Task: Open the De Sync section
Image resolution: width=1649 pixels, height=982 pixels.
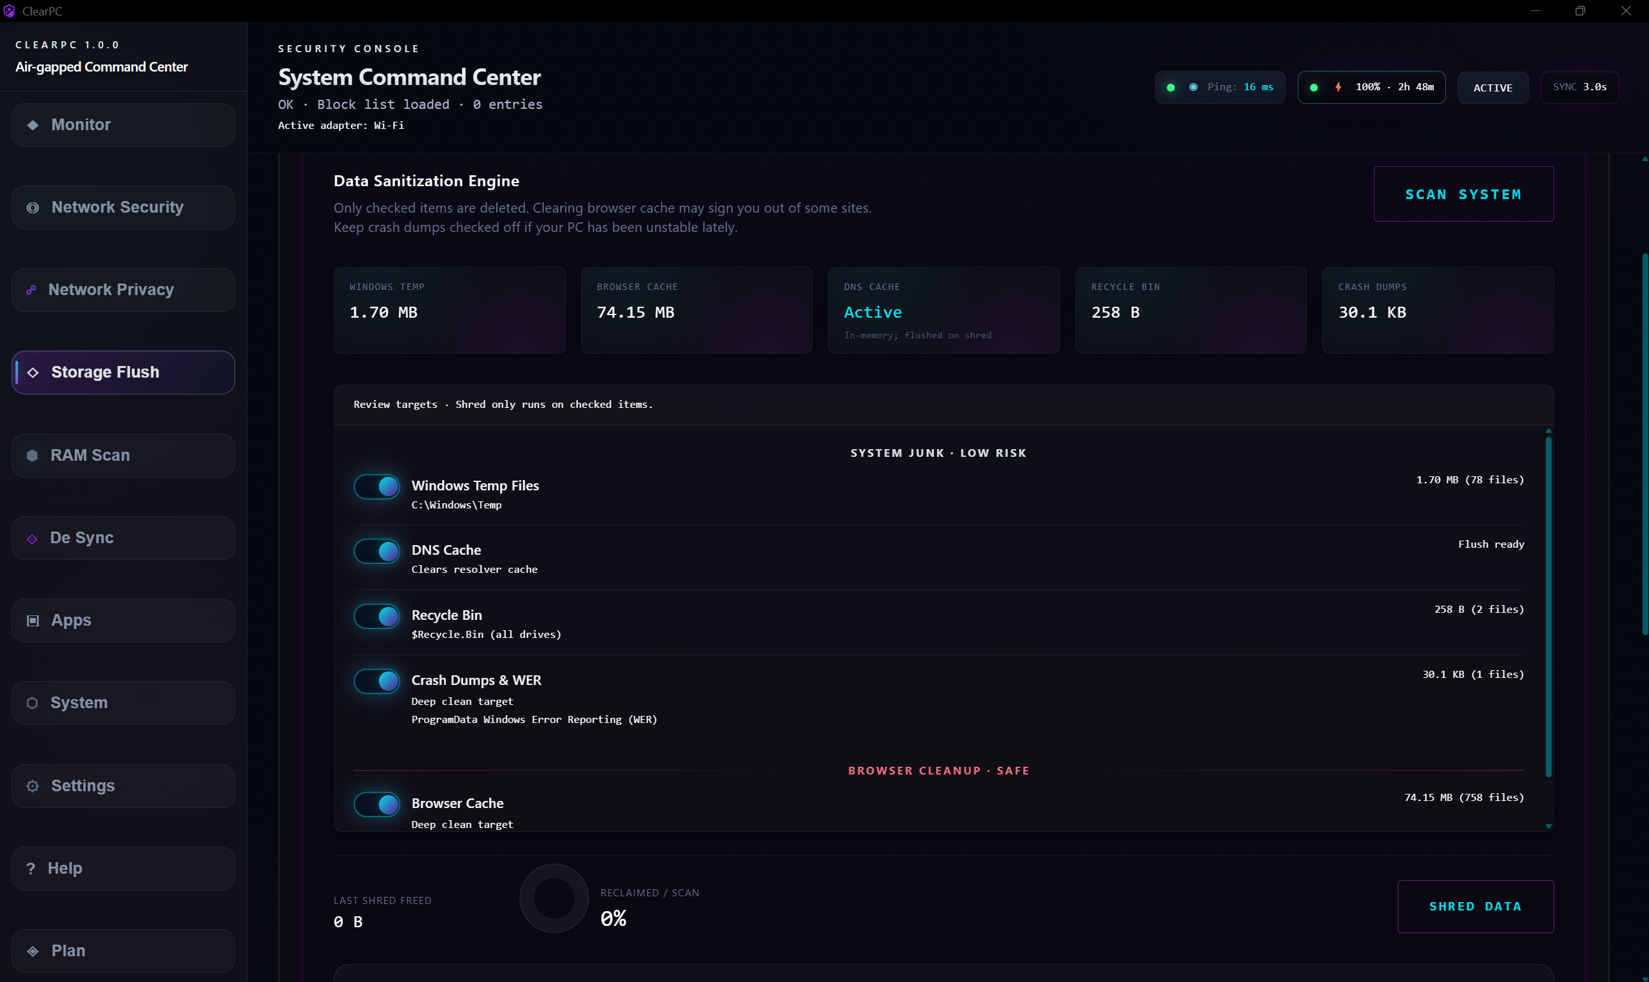Action: tap(123, 538)
